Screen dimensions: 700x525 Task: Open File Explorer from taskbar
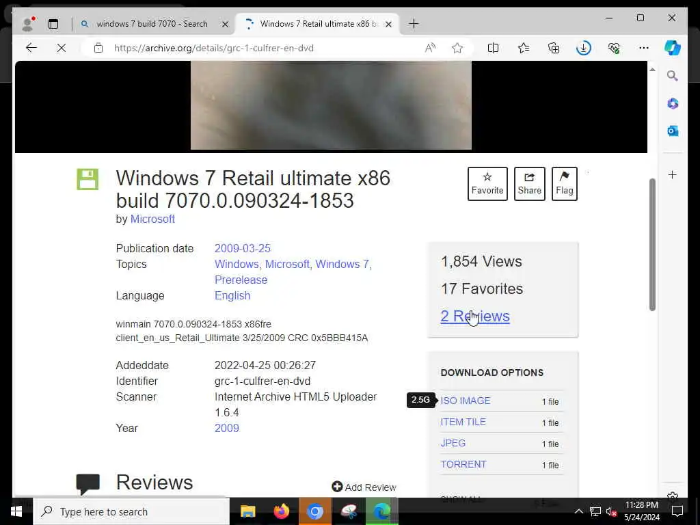coord(247,511)
